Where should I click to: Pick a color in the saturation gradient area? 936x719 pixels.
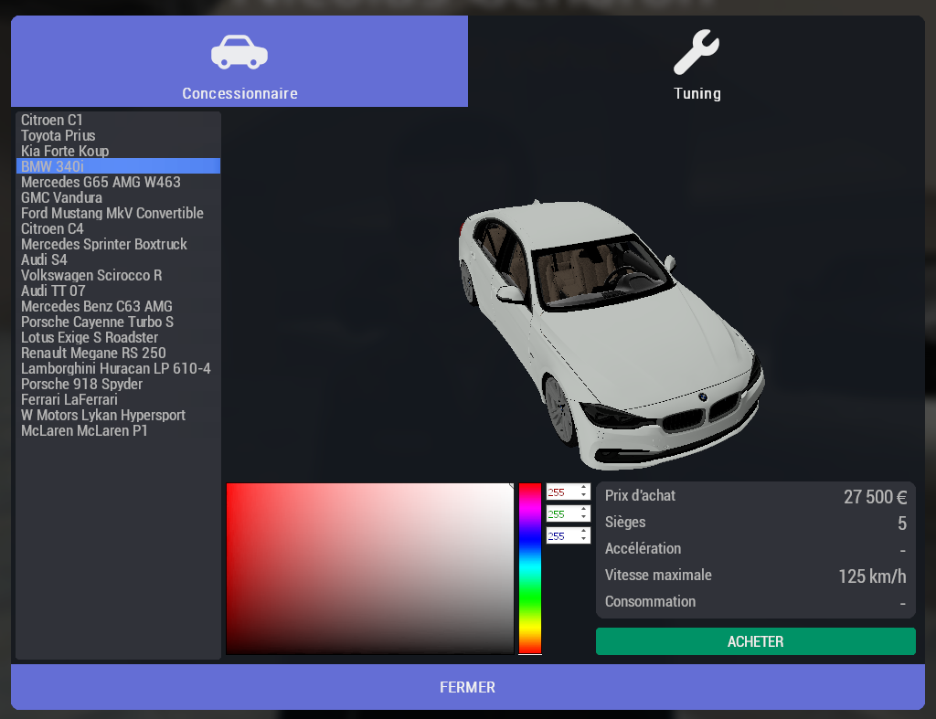point(369,568)
